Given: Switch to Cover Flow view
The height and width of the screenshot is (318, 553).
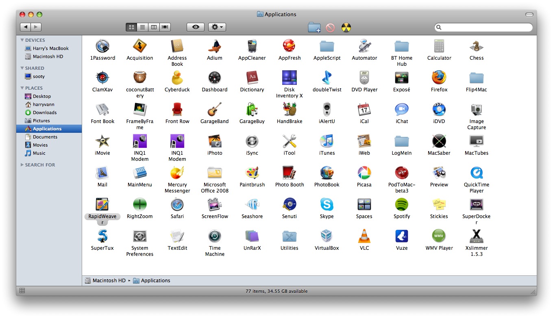Looking at the screenshot, I should (165, 27).
